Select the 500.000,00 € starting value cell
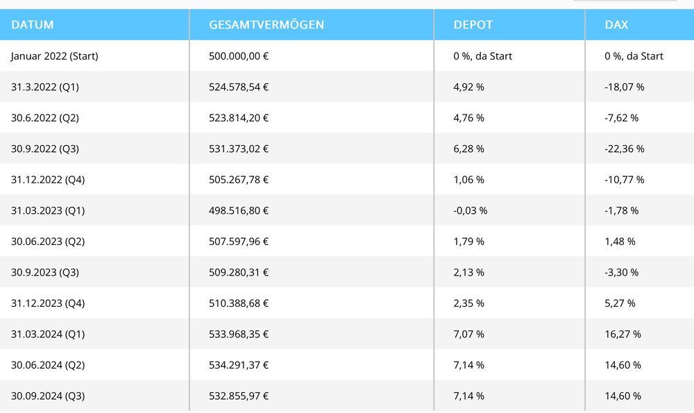This screenshot has height=413, width=694. point(239,56)
